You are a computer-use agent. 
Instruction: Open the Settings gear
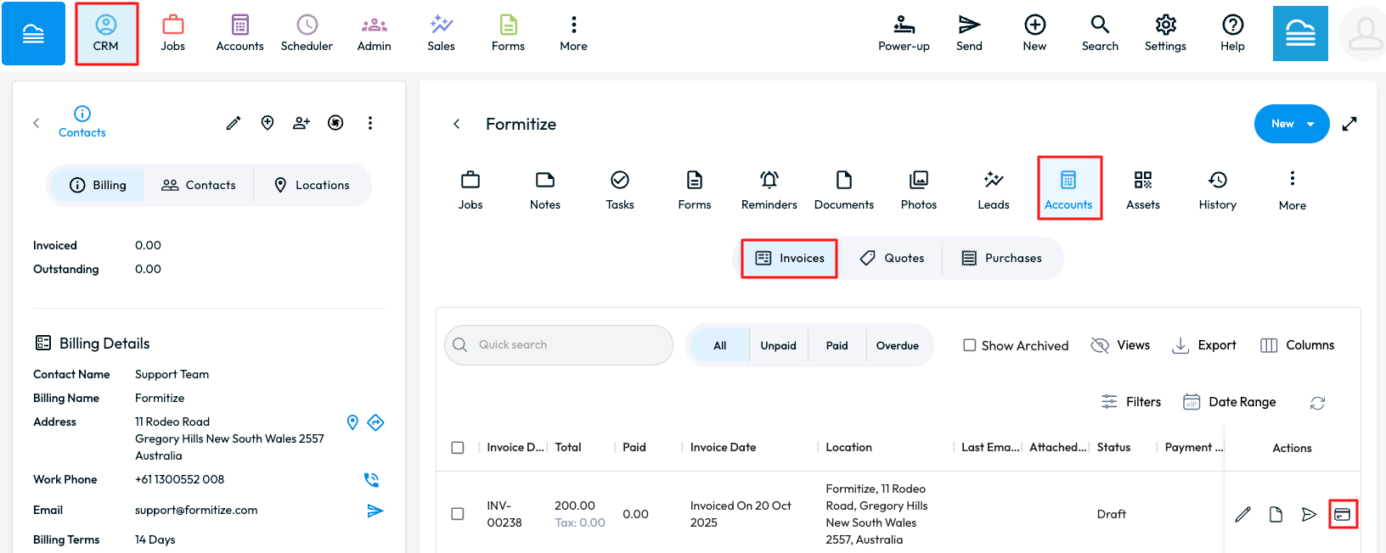[x=1165, y=34]
